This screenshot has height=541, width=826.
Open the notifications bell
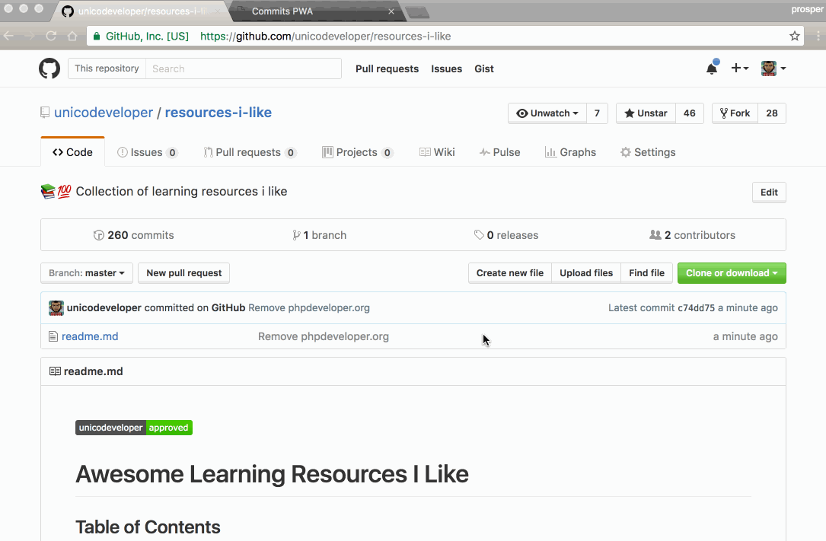coord(712,68)
